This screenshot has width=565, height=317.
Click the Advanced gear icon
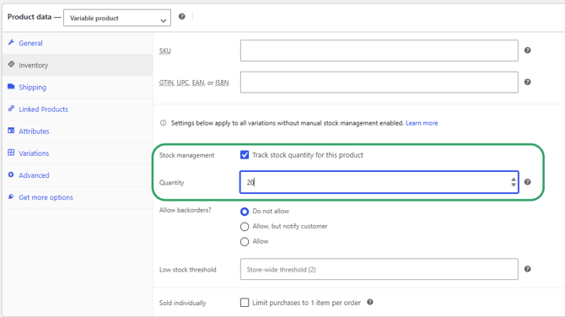click(x=11, y=175)
